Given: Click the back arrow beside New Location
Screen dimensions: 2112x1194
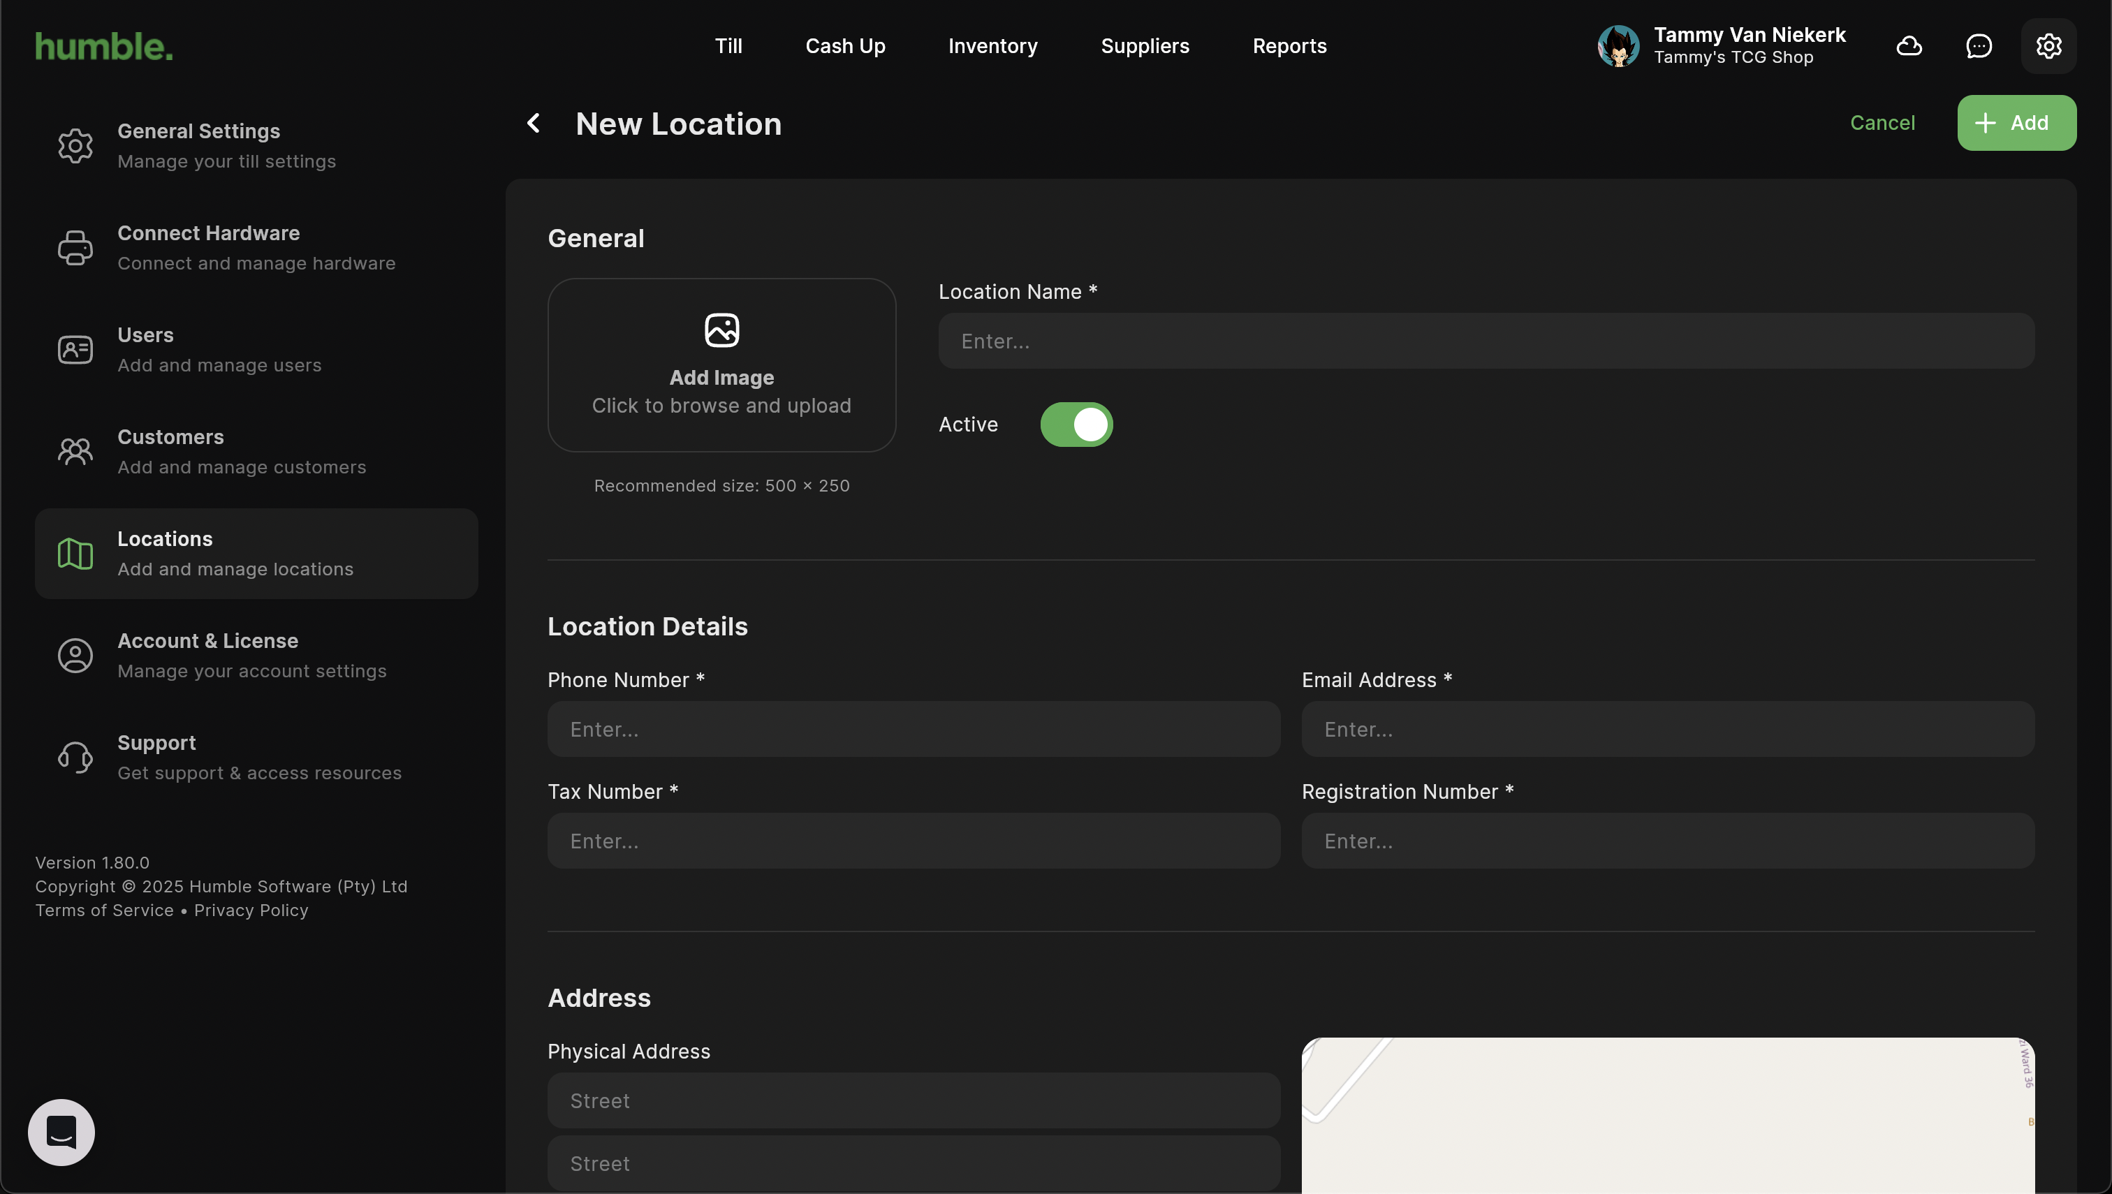Looking at the screenshot, I should 533,123.
